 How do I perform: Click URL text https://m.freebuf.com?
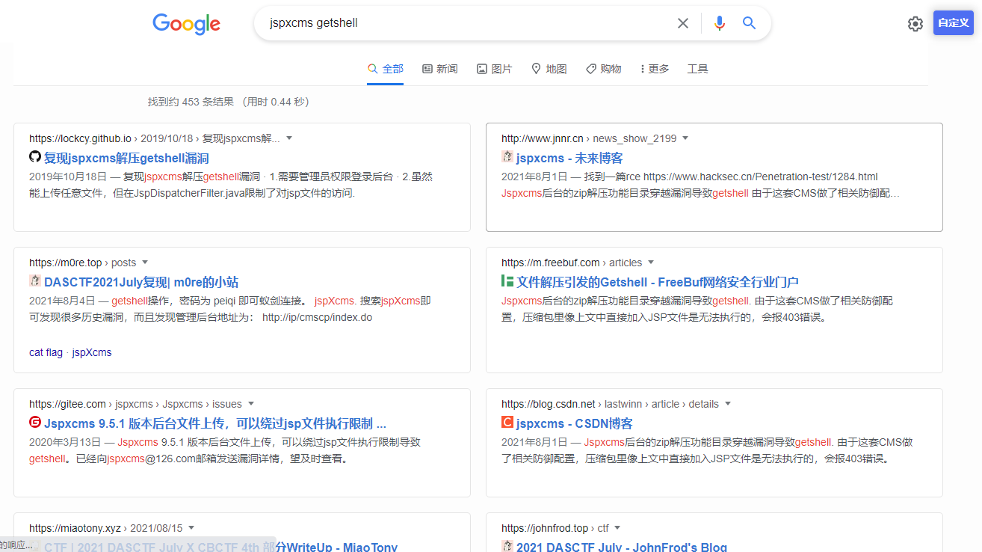point(551,263)
